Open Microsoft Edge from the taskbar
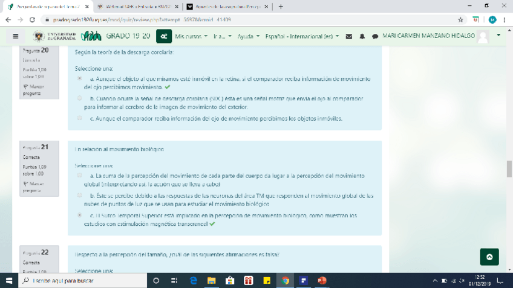The image size is (513, 288). coord(194,281)
